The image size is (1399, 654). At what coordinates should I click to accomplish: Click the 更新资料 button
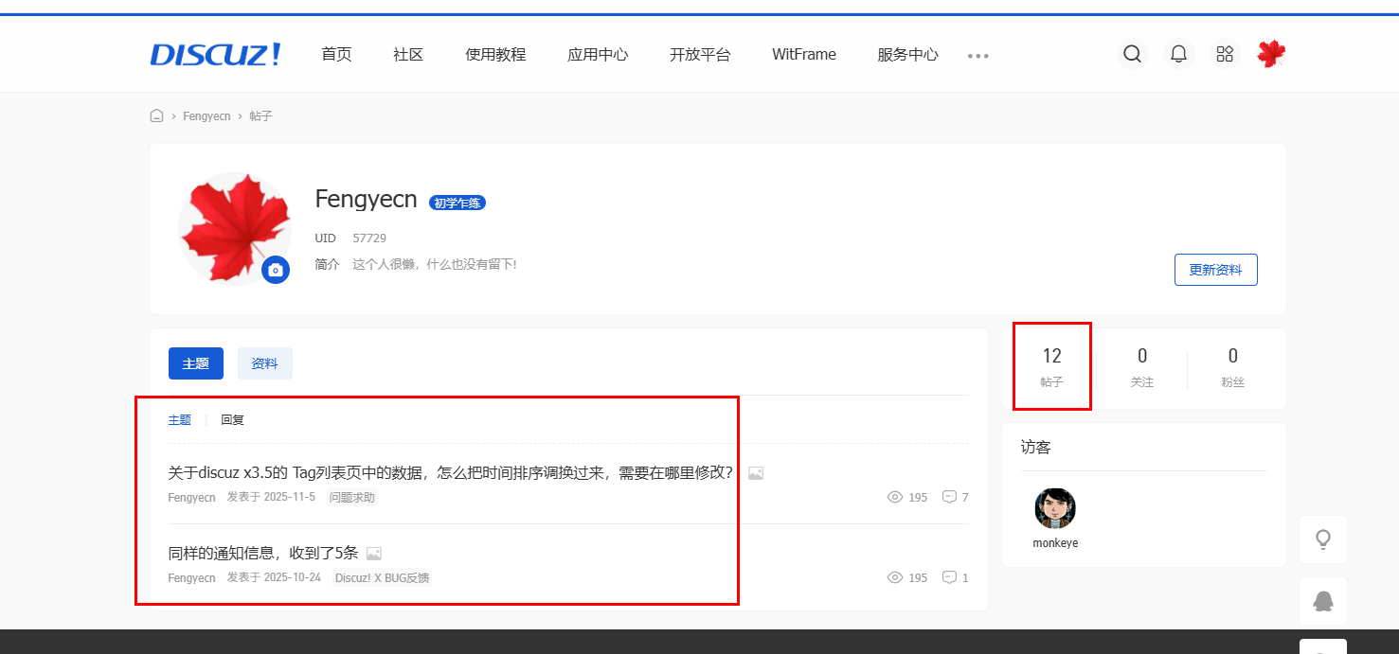coord(1215,269)
